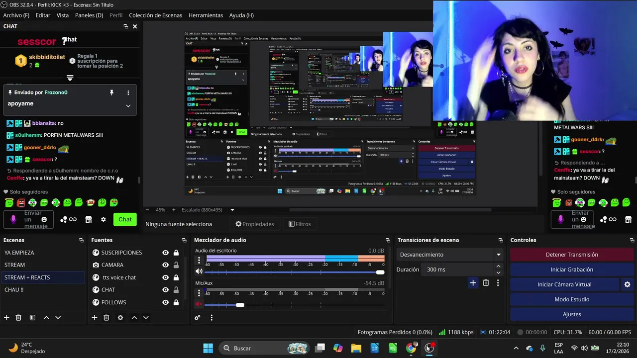Add a new scene with the plus icon
Screen dimensions: 637x358
click(x=6, y=318)
